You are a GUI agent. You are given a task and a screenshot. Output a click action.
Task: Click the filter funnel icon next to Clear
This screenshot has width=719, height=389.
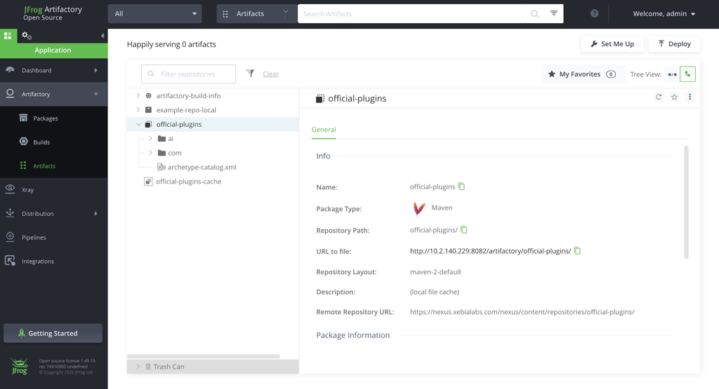pos(250,74)
